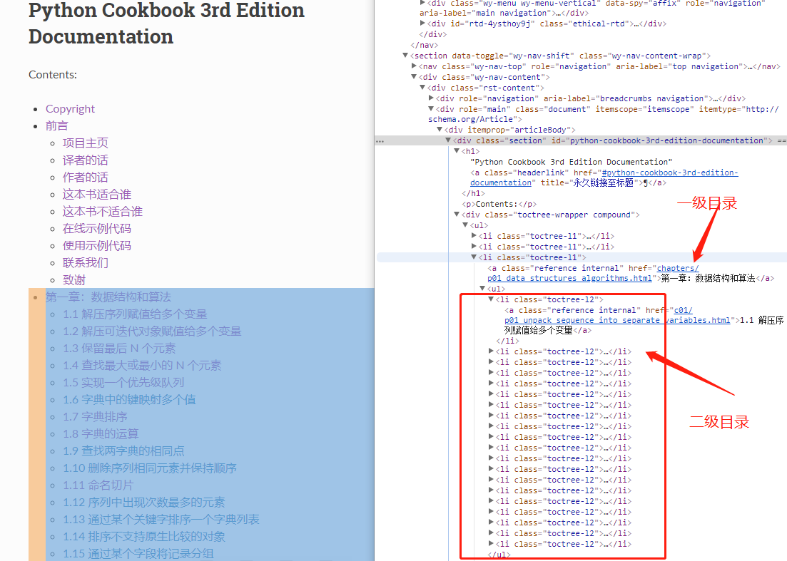This screenshot has height=561, width=787.
Task: Collapse the div toctree-wrapper compound node
Action: tap(457, 214)
